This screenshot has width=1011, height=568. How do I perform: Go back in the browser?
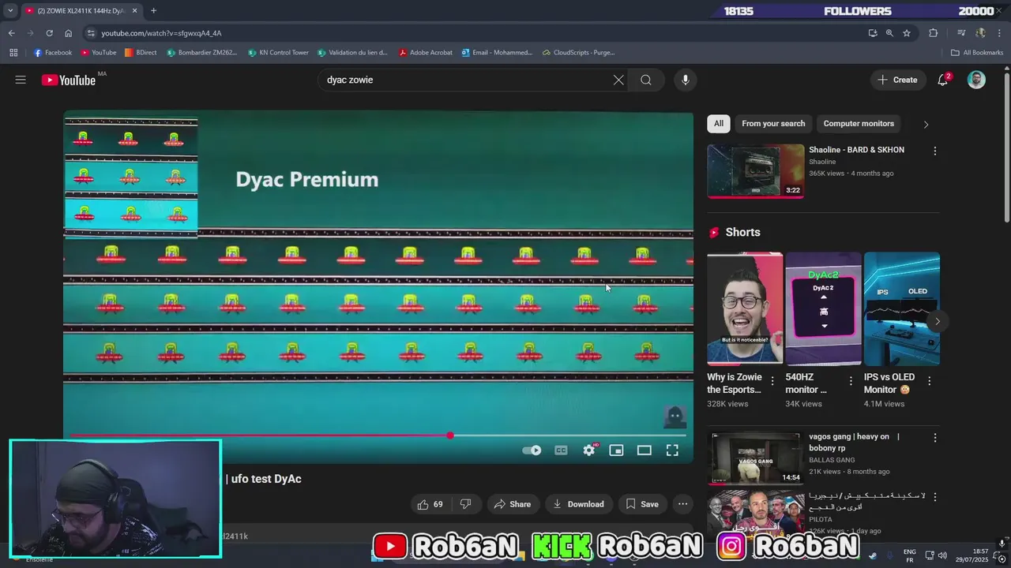tap(12, 33)
